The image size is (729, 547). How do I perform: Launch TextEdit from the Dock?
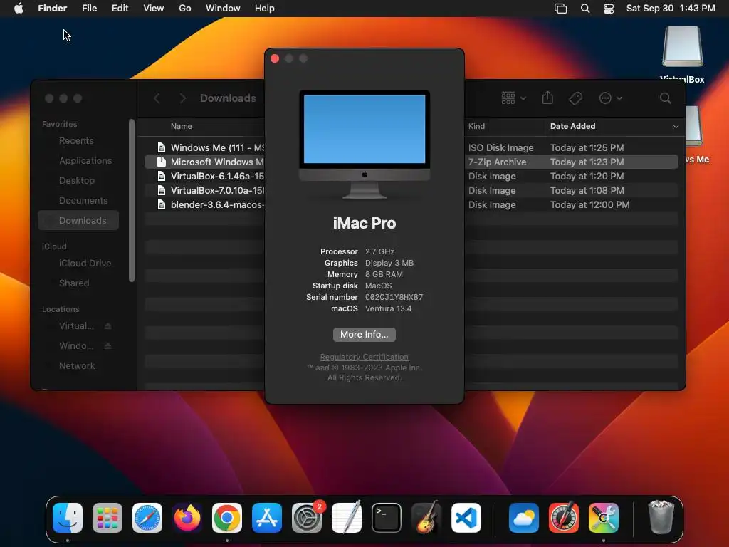[347, 518]
